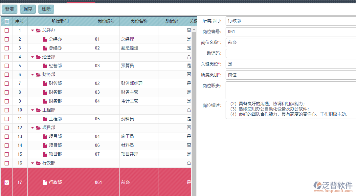356x196 pixels.
Task: Tick the checkbox for row 7 财务部经理
Action: (x=7, y=84)
